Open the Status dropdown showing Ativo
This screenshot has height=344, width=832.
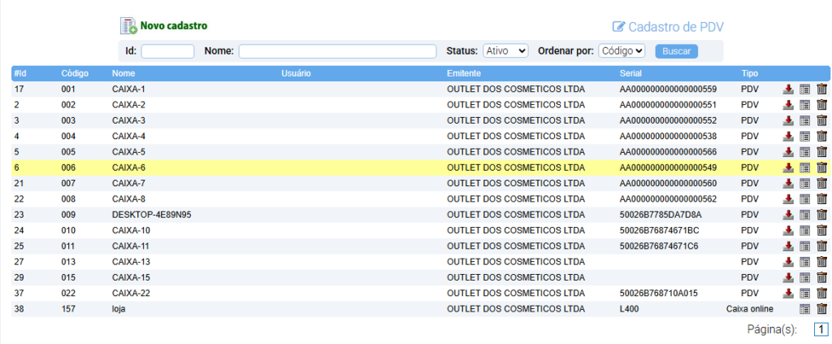point(505,51)
